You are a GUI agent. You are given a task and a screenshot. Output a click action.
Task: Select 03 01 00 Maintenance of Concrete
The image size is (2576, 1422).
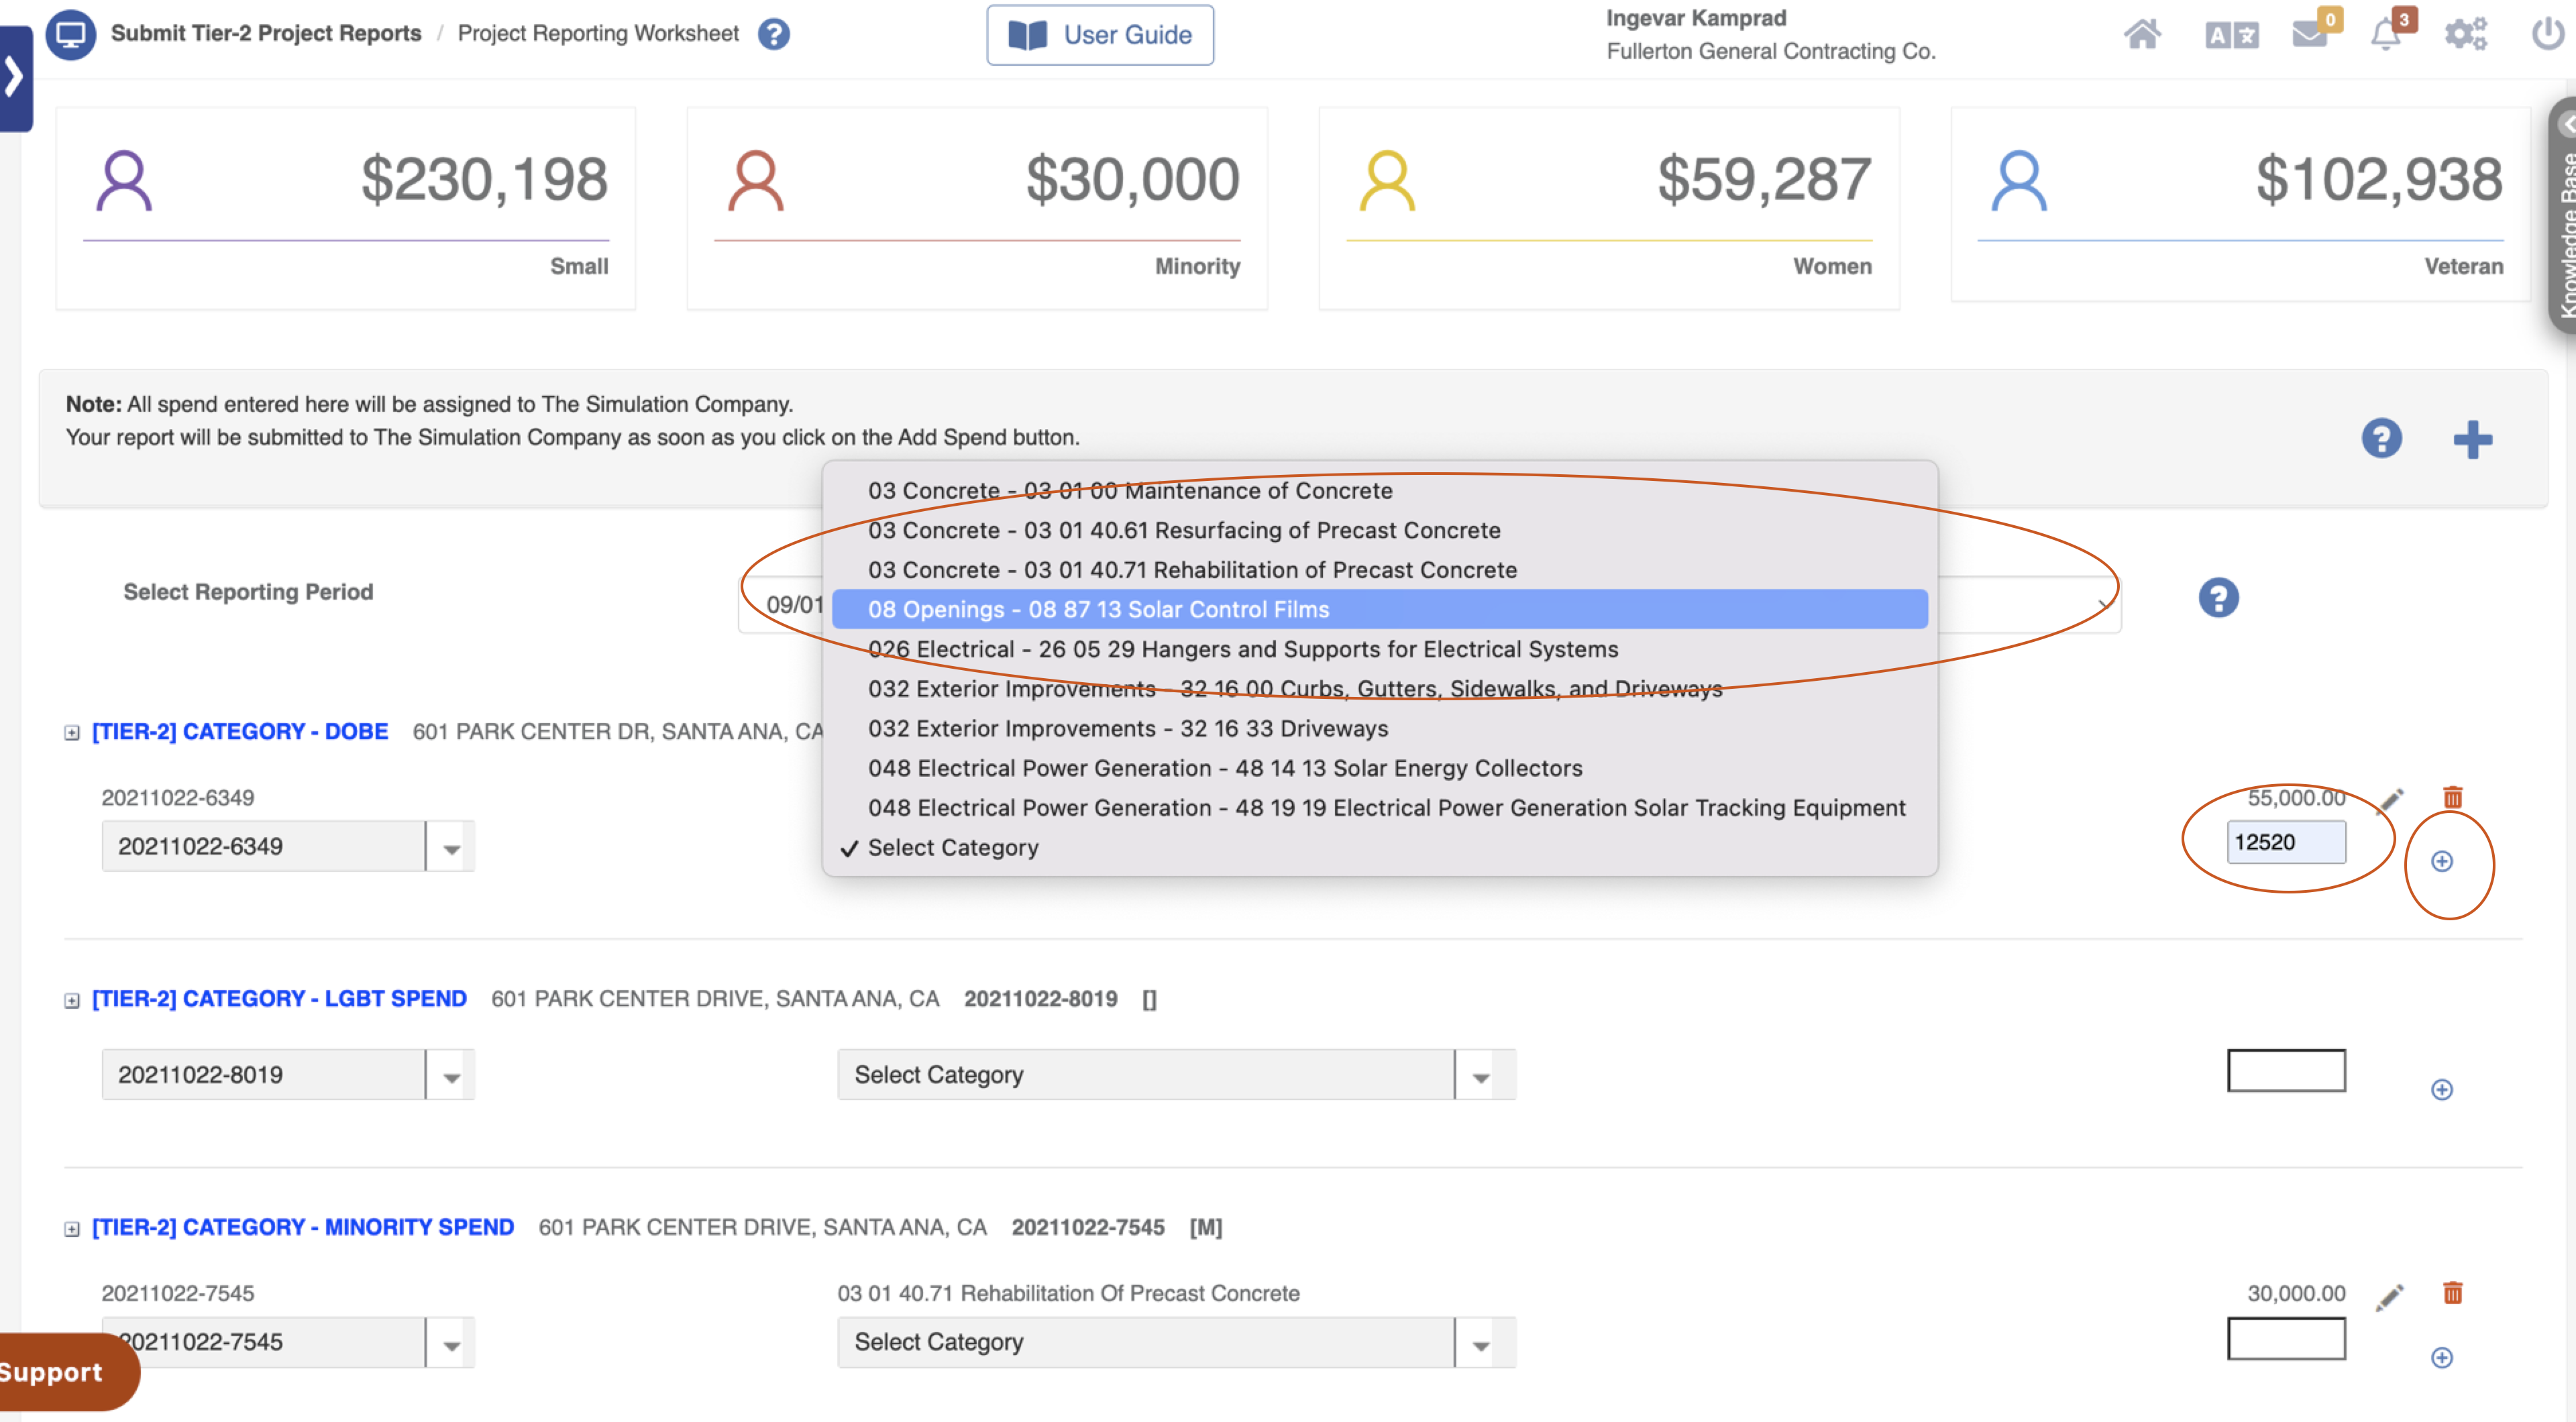click(x=1380, y=491)
